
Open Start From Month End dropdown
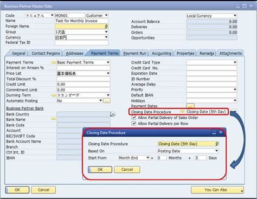point(148,158)
